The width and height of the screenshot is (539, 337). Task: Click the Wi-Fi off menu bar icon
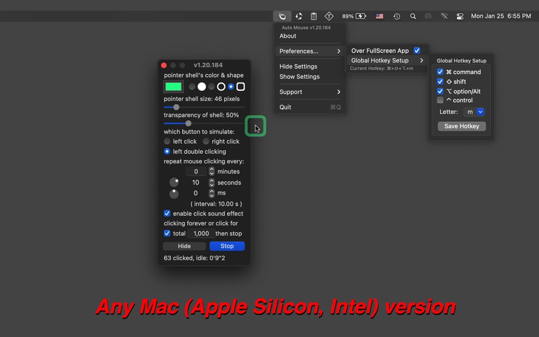(444, 16)
